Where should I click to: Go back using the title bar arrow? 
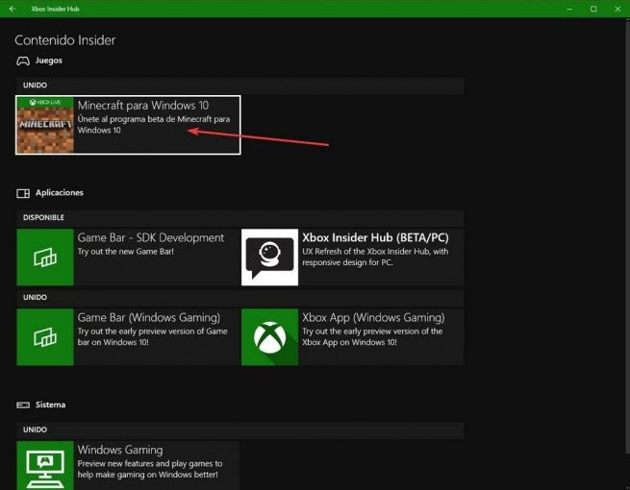coord(13,9)
